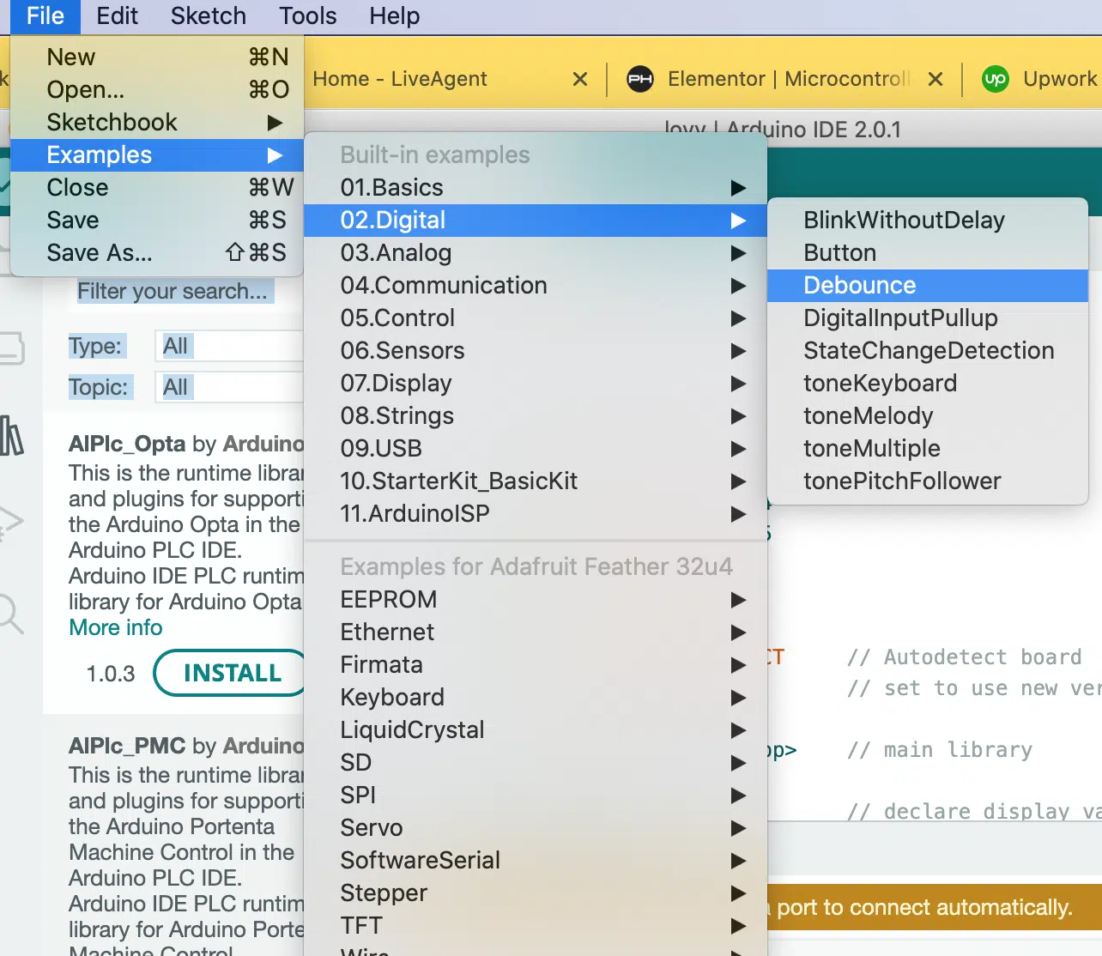The height and width of the screenshot is (956, 1102).
Task: Open the Edit menu
Action: pyautogui.click(x=117, y=16)
